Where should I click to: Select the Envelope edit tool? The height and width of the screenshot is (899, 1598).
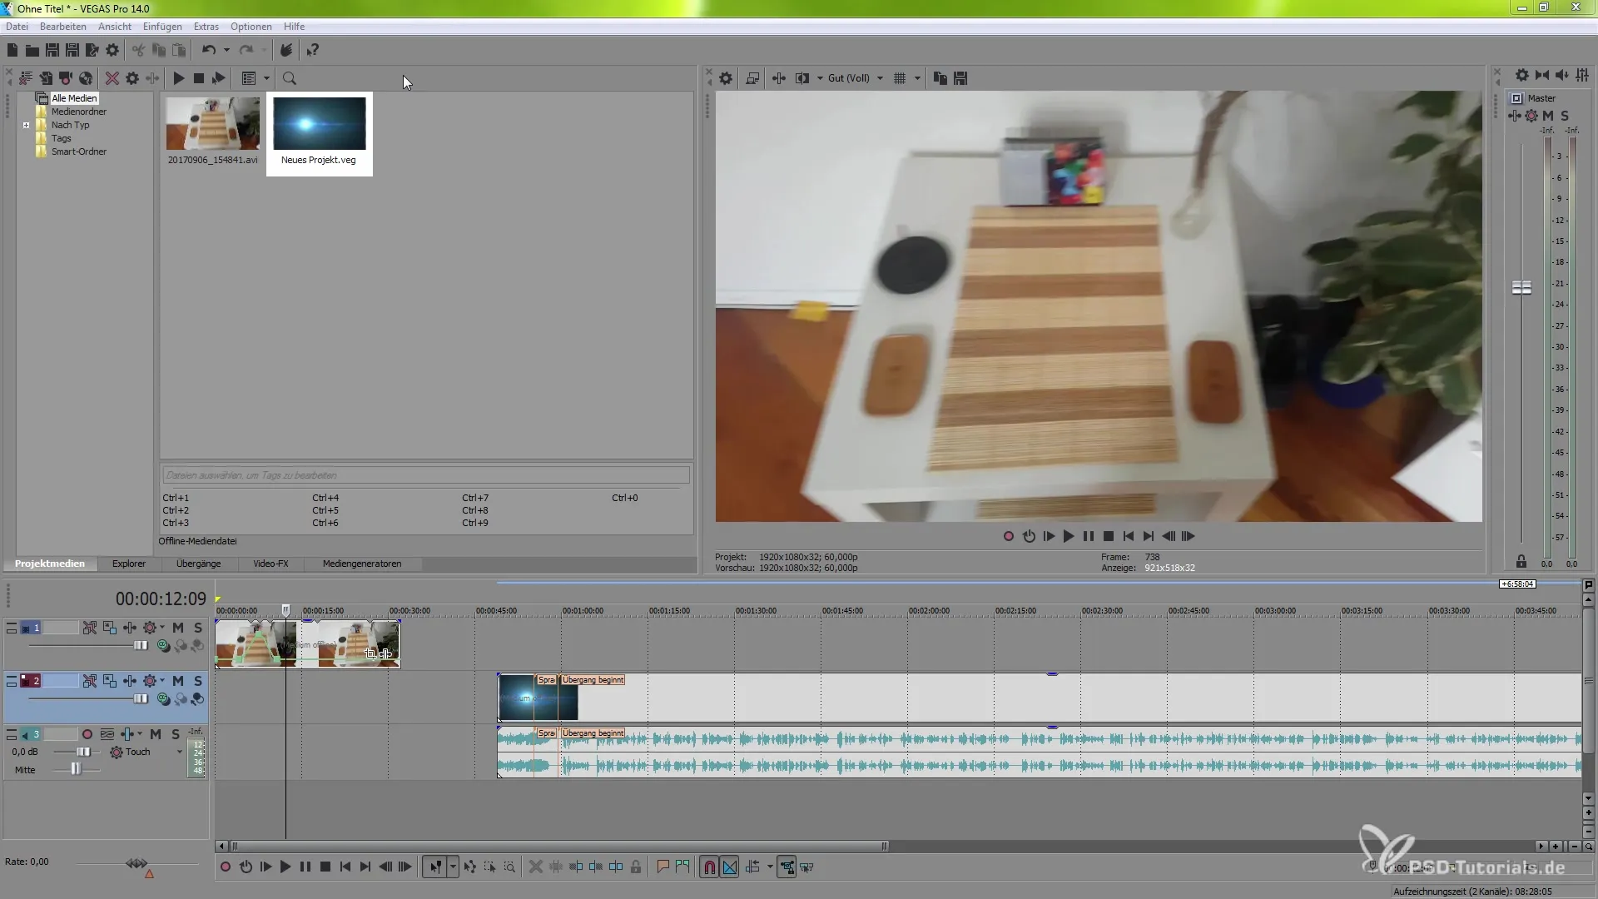pyautogui.click(x=470, y=867)
